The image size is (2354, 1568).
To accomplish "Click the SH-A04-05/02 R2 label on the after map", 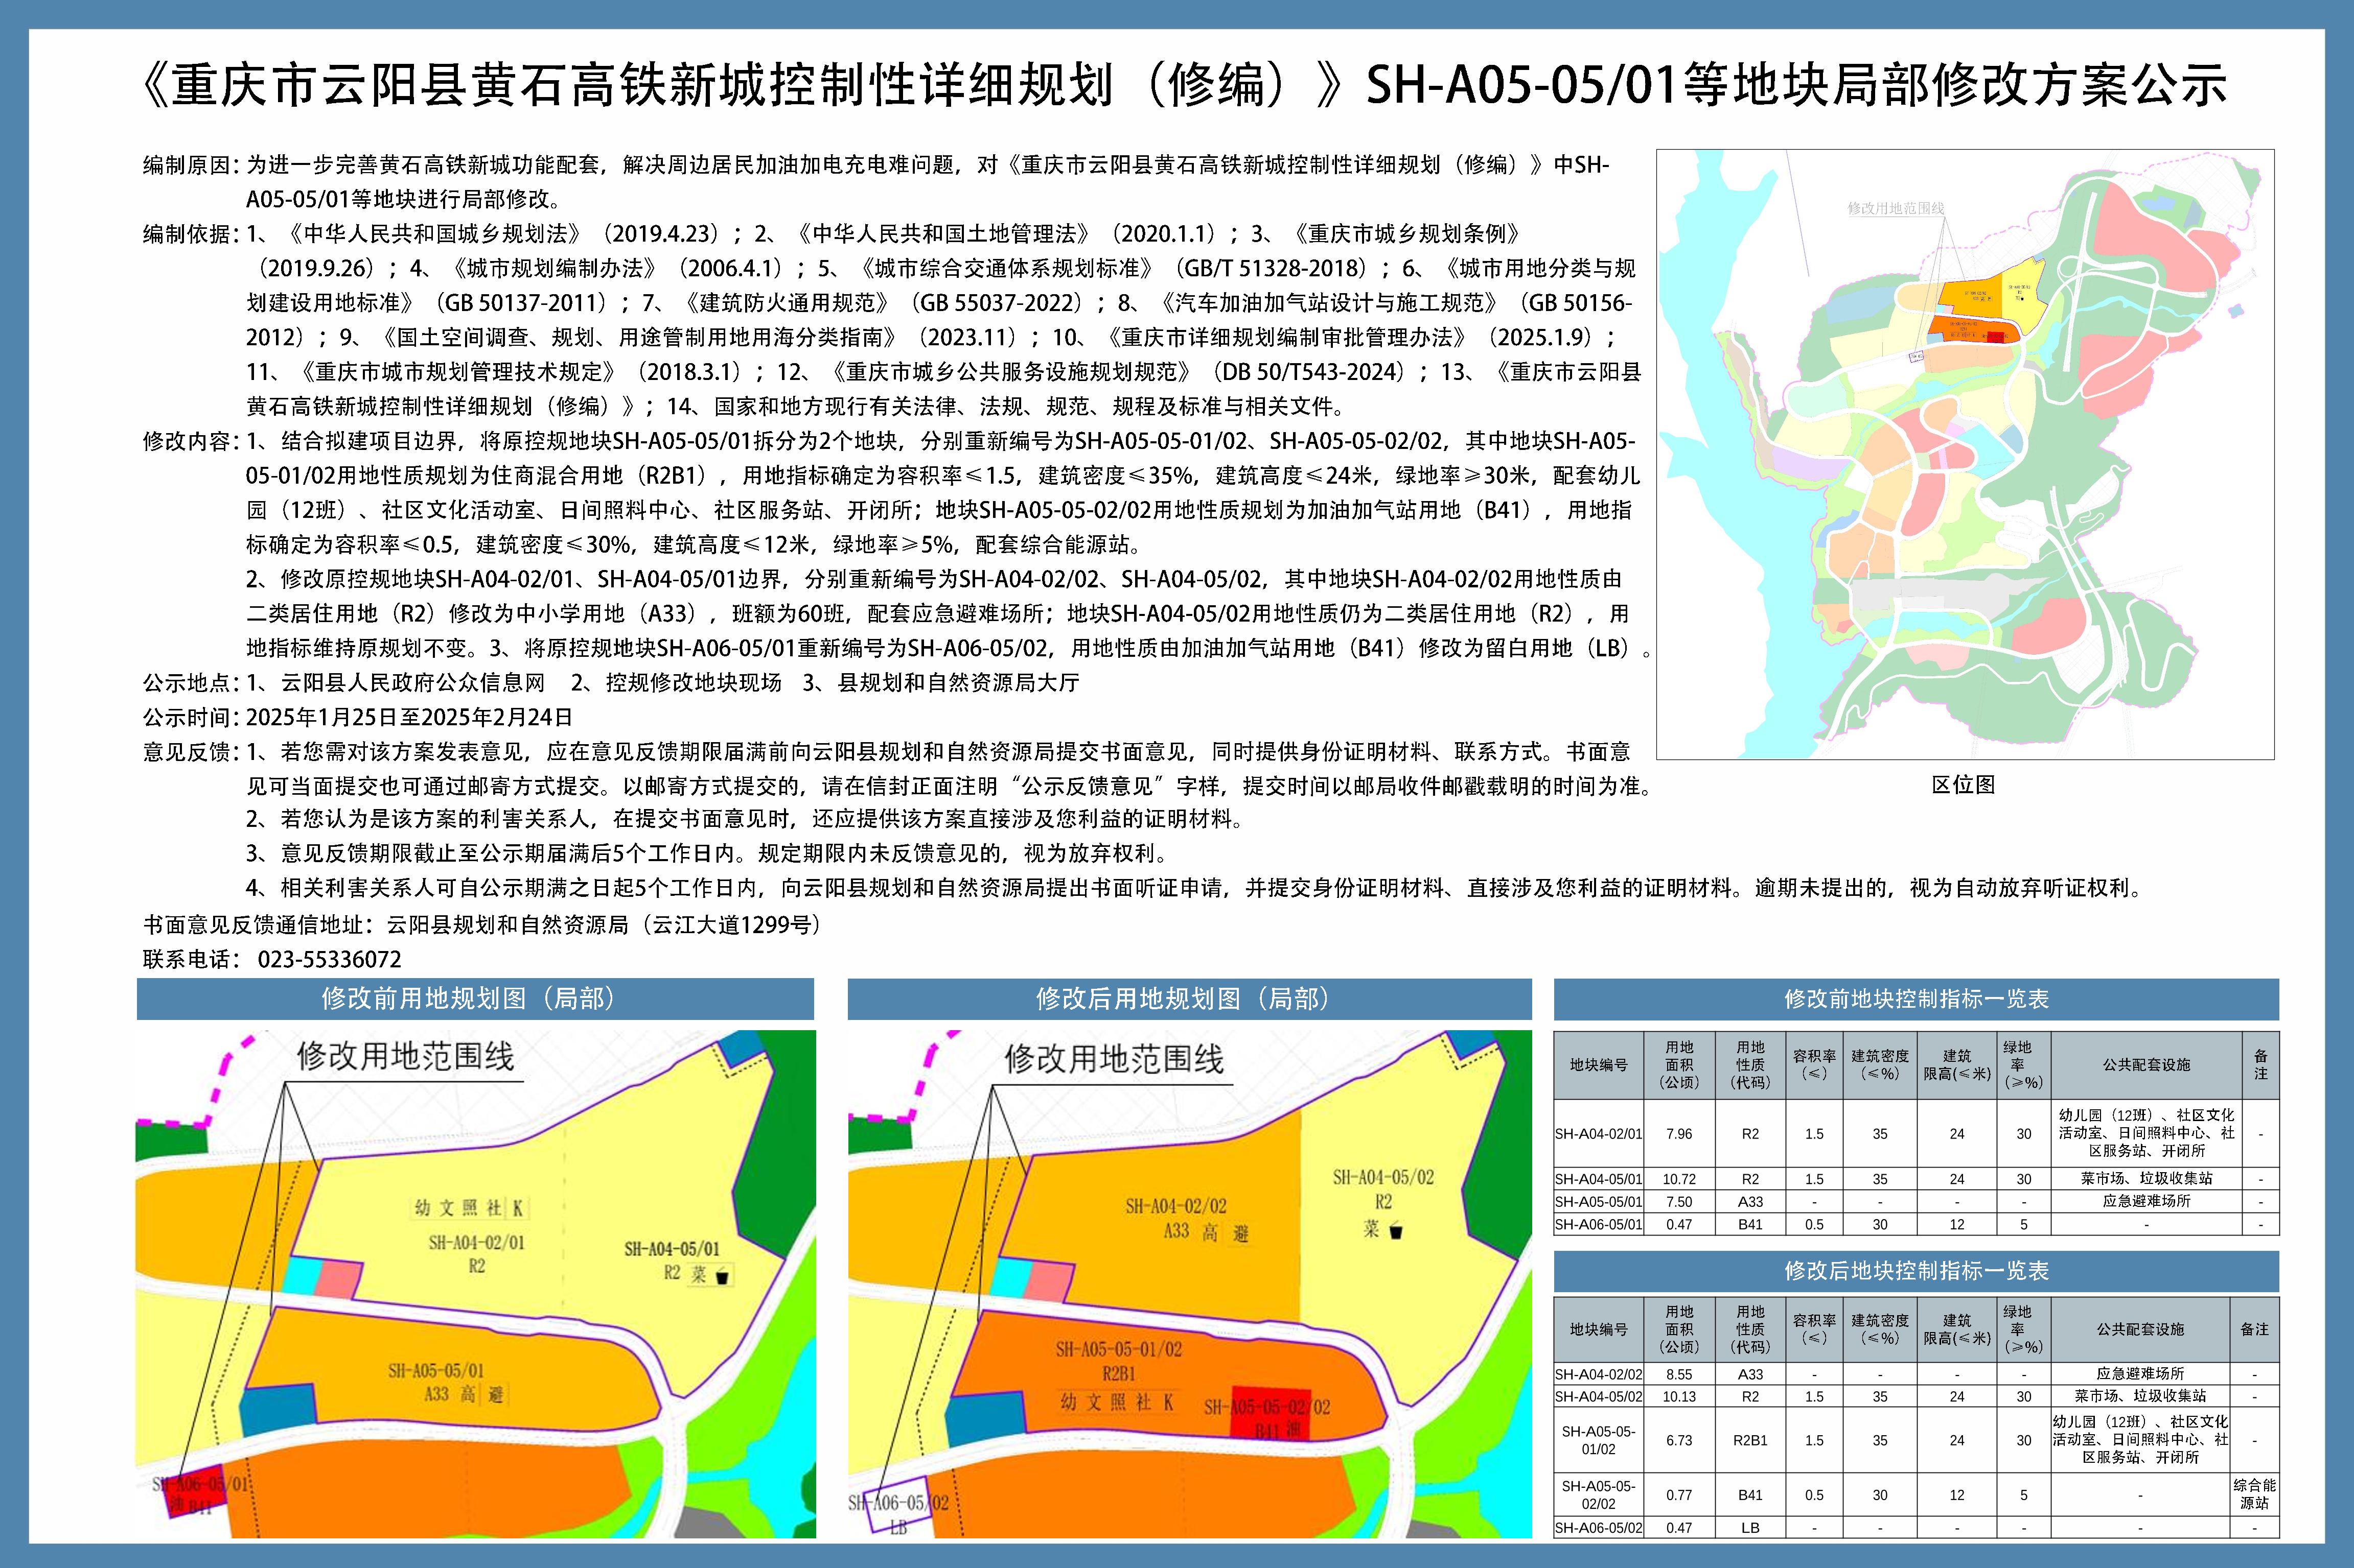I will tap(1382, 1189).
